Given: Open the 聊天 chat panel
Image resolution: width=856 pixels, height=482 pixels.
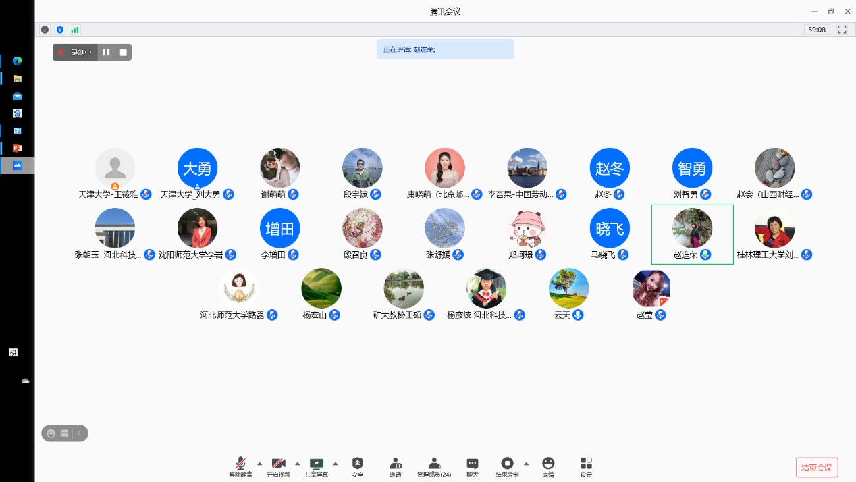Looking at the screenshot, I should point(473,464).
